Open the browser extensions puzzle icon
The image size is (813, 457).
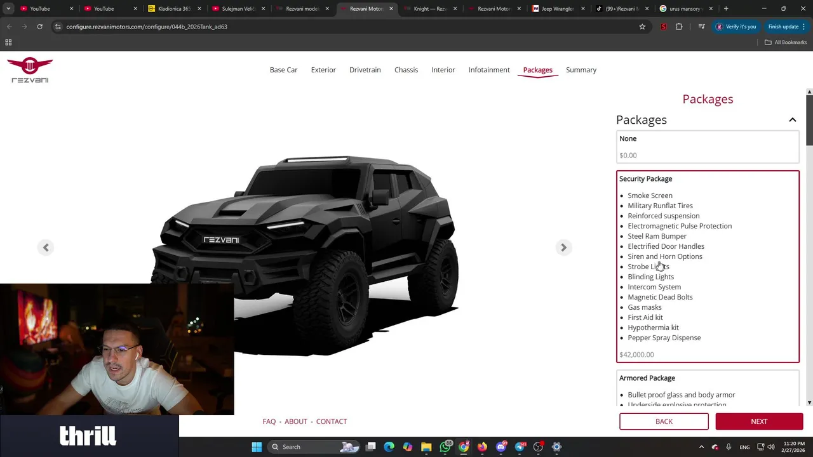point(679,27)
